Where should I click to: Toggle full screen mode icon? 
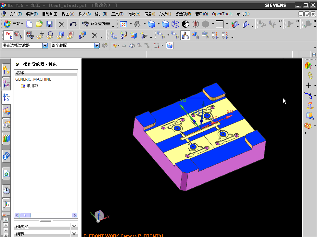pos(314,54)
